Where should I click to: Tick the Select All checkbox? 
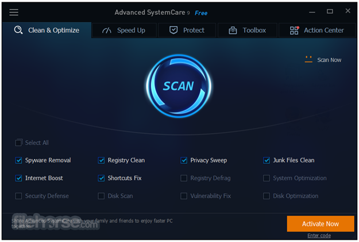tap(19, 143)
